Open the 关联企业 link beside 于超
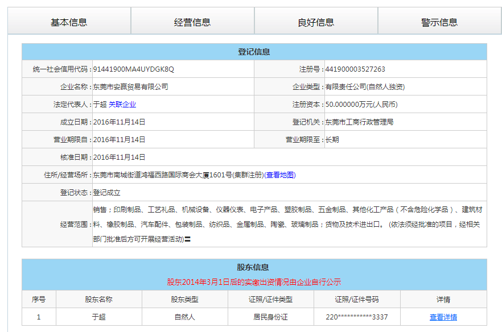The width and height of the screenshot is (502, 332). (x=122, y=105)
